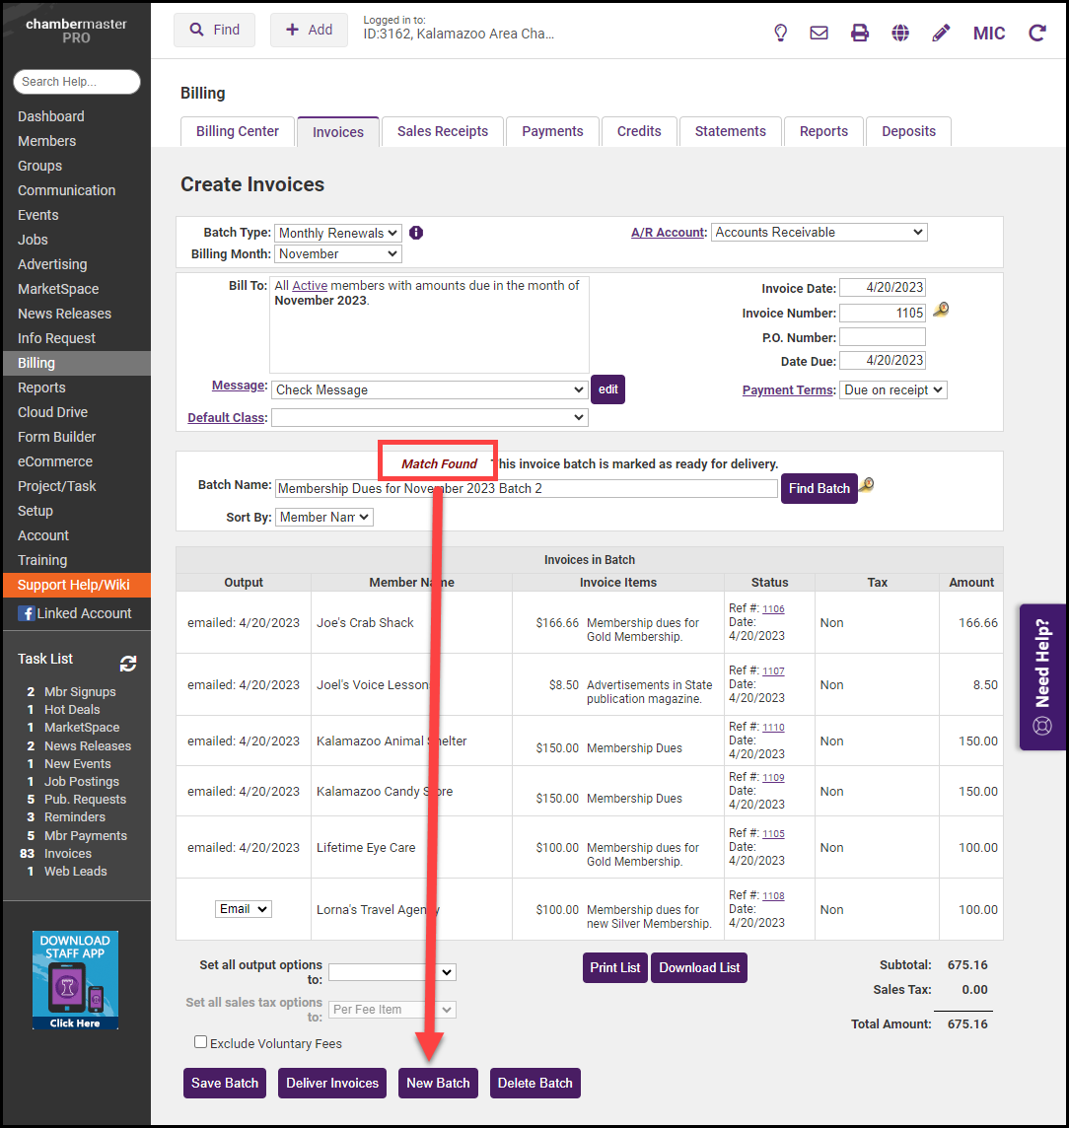Click the Batch Name input field
The image size is (1069, 1128).
[x=526, y=488]
